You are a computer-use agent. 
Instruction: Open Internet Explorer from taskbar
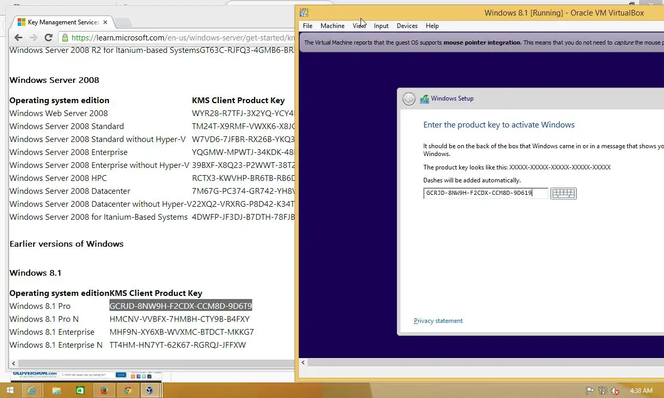click(x=32, y=390)
